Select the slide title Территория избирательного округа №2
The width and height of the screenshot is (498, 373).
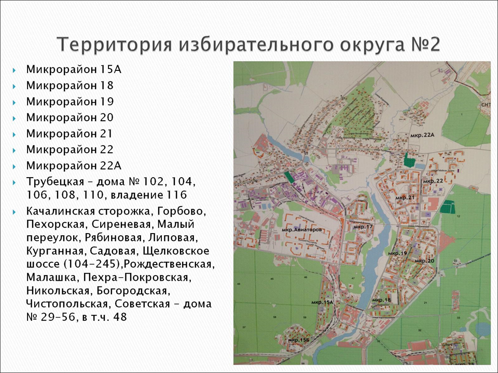[248, 44]
